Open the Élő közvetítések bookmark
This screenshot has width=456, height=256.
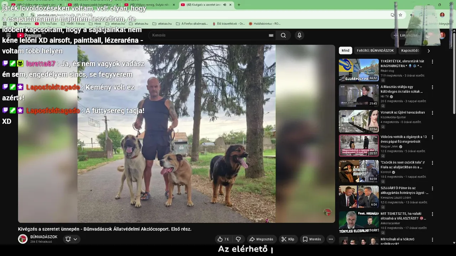coord(228,24)
